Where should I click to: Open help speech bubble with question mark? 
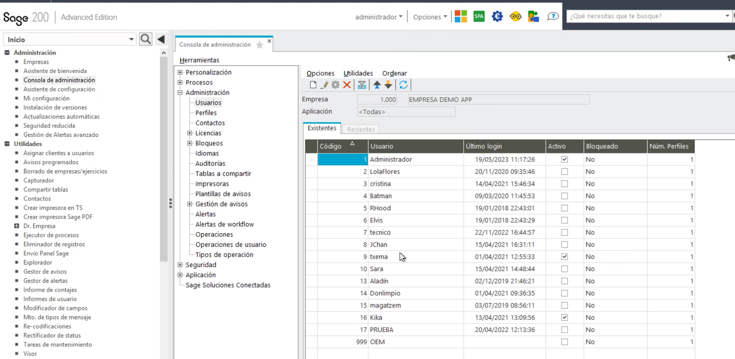552,17
